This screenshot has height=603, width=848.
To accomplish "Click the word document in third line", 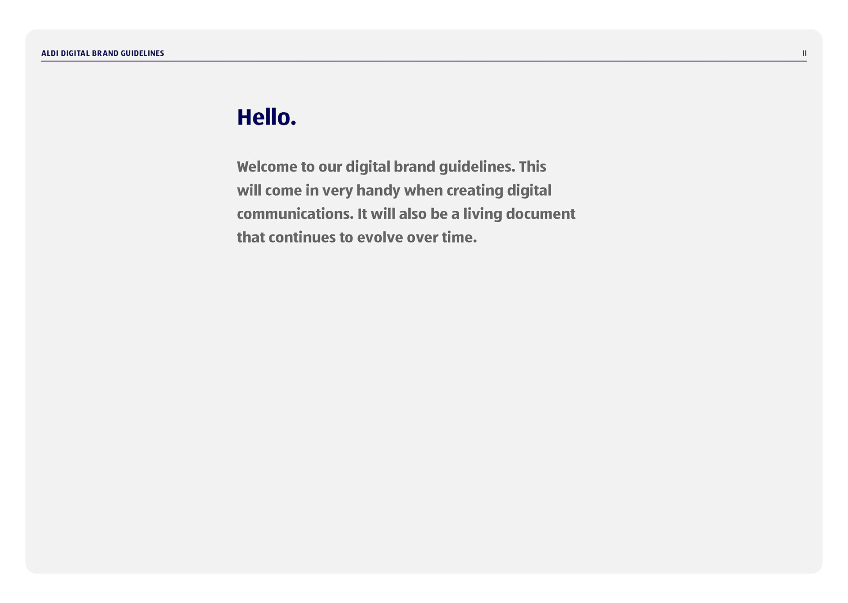I will 540,214.
